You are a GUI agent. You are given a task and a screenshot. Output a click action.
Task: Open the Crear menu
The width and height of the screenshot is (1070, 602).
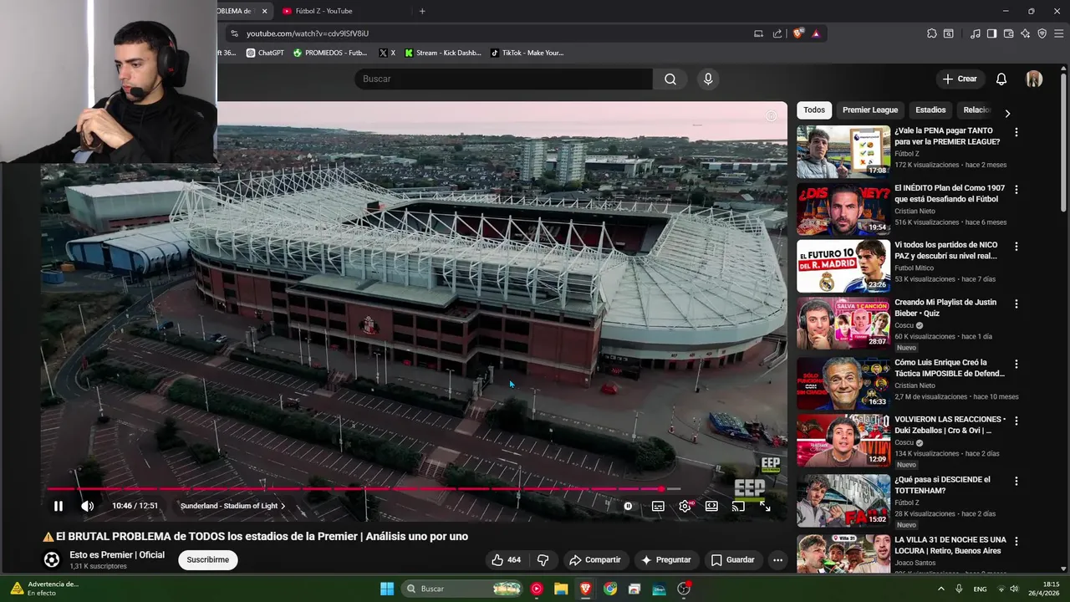(960, 79)
